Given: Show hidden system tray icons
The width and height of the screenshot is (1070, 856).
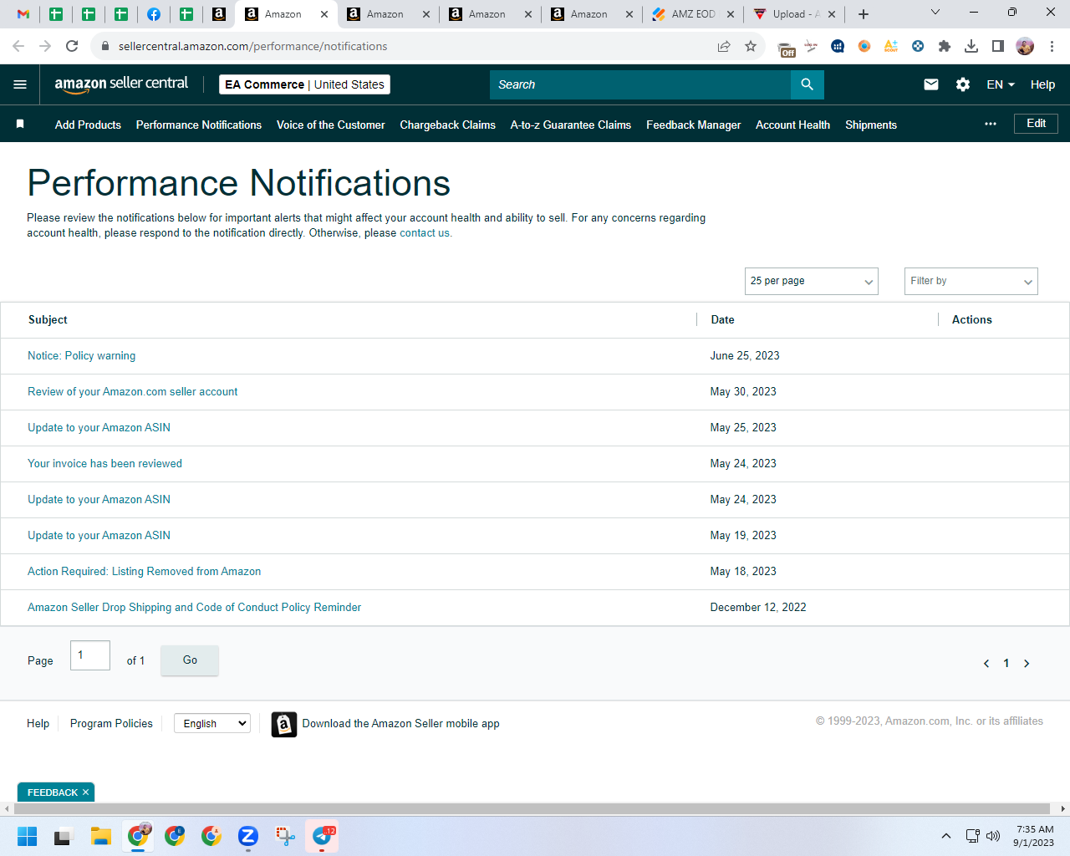Looking at the screenshot, I should coord(945,836).
